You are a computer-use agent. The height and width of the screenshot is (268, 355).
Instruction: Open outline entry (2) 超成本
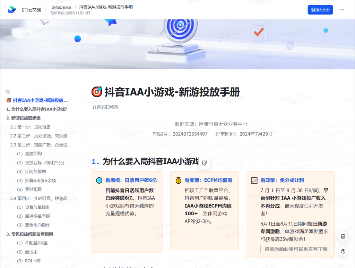[x=27, y=252]
